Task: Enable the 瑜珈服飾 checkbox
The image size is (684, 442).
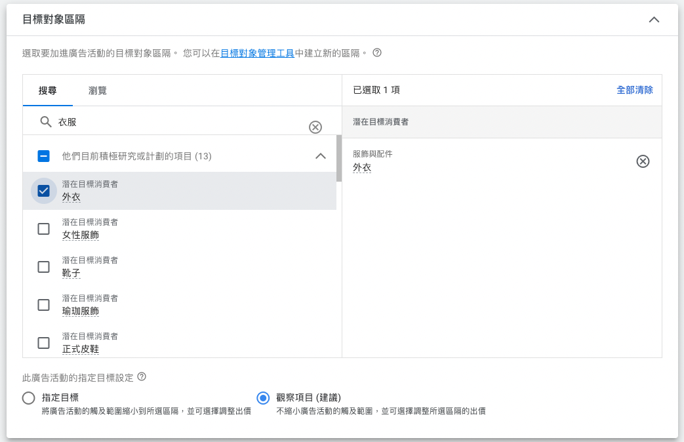Action: 44,305
